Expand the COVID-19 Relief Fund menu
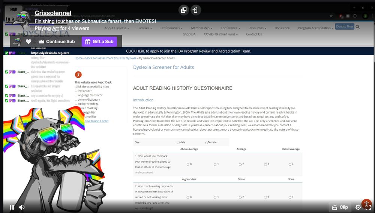 coord(221,34)
